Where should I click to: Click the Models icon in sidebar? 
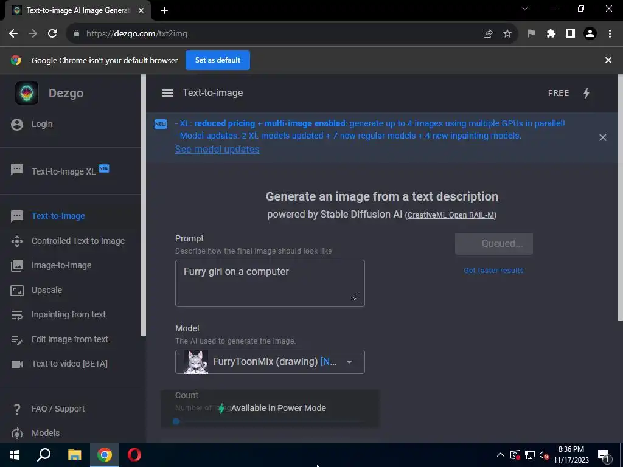17,433
